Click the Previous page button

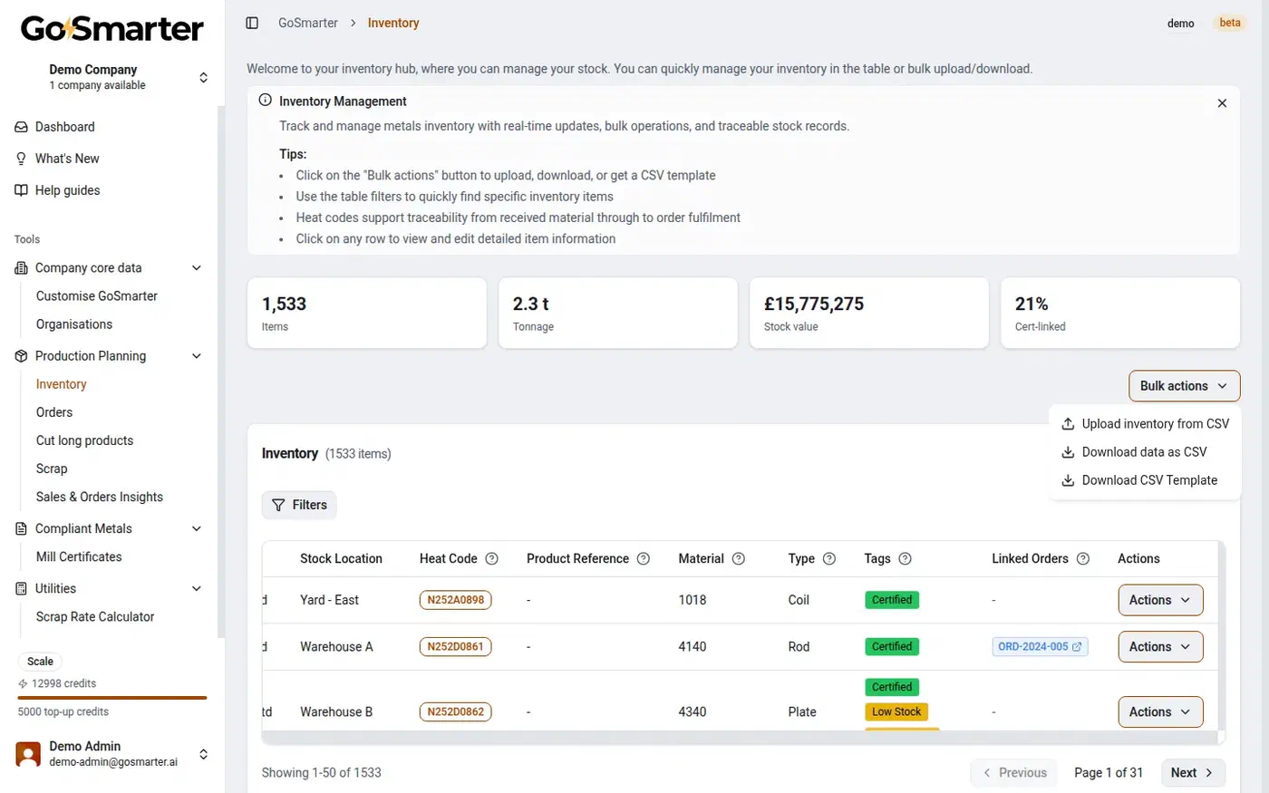(x=1014, y=773)
